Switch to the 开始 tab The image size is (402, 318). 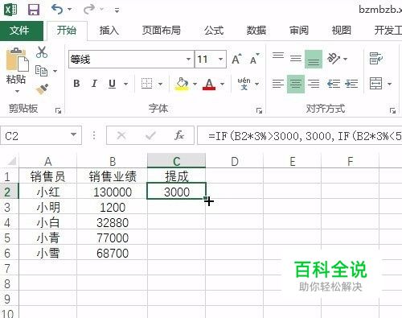coord(67,31)
